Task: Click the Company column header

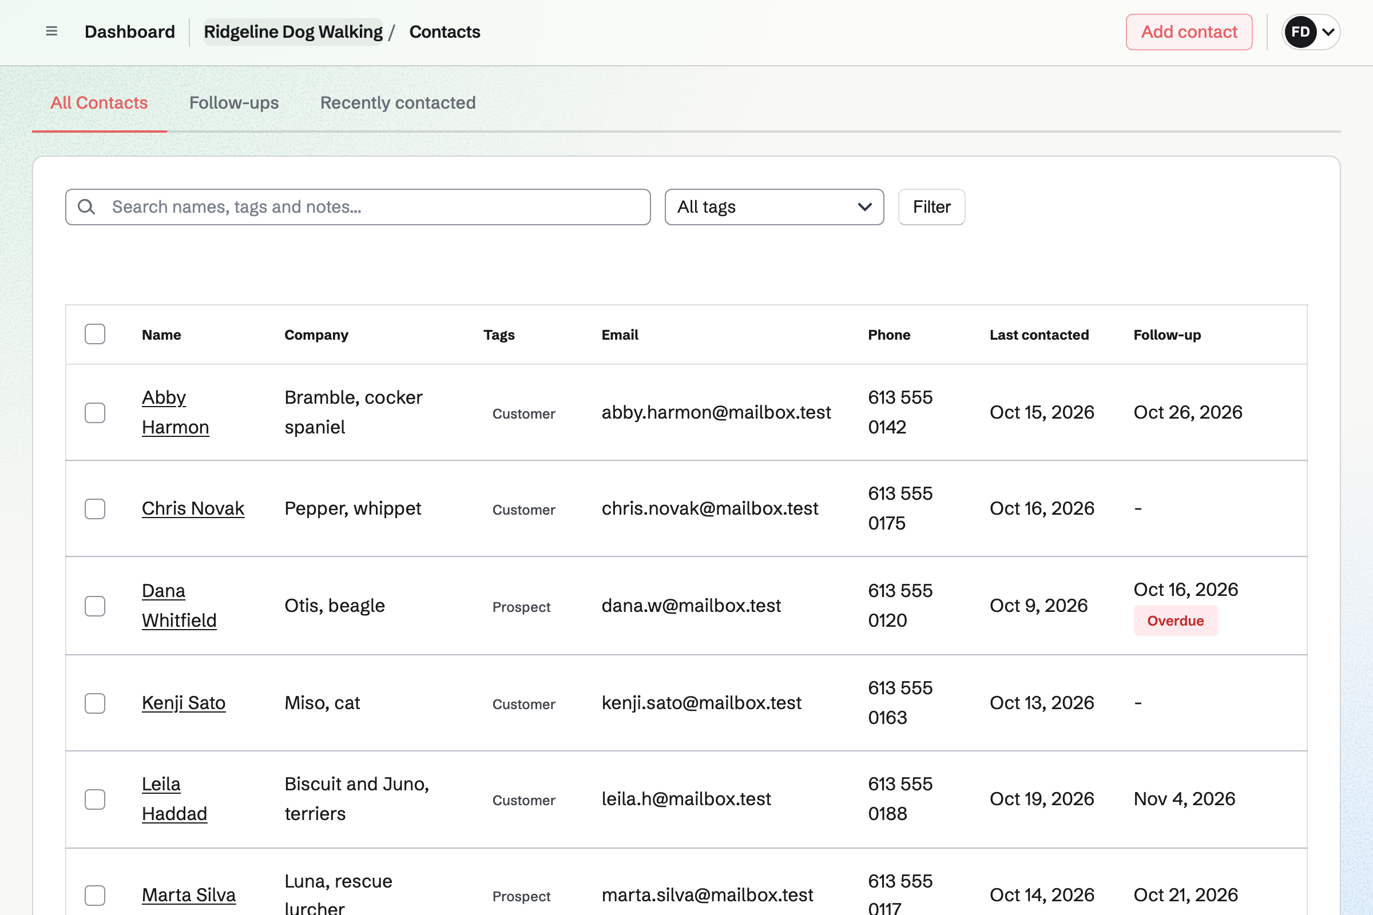Action: 316,335
